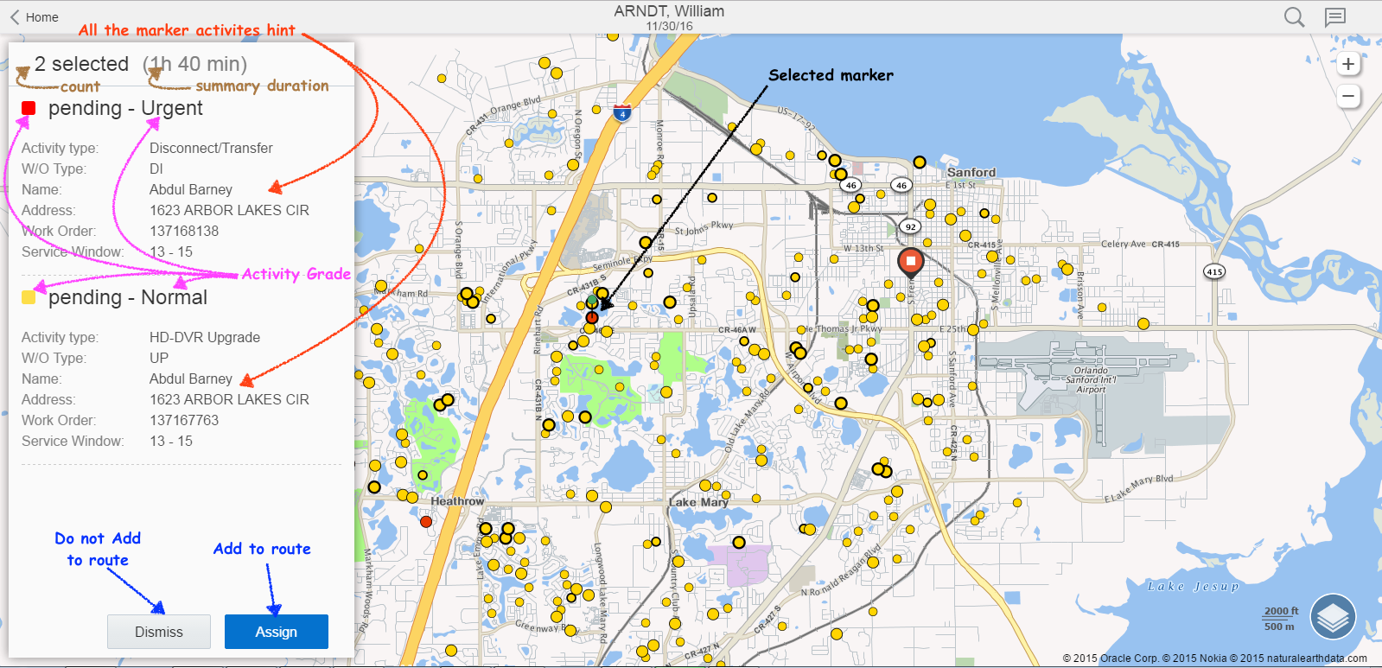
Task: Click the '(1h 40 min)' duration text
Action: pyautogui.click(x=195, y=64)
